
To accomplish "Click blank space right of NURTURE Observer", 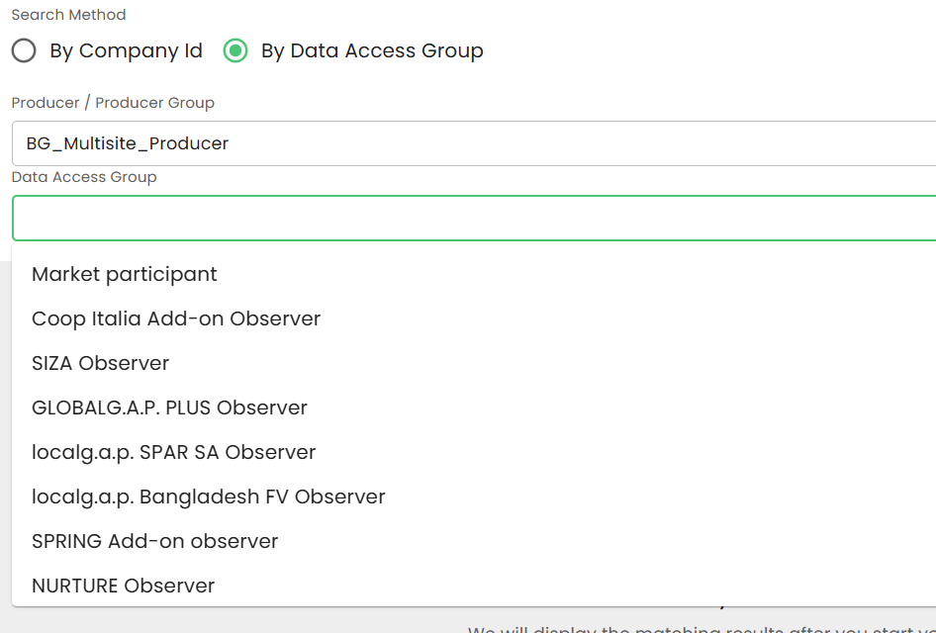I will (594, 586).
